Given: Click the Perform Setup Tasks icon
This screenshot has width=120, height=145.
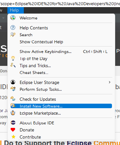Looking at the screenshot, I should click(13, 89).
